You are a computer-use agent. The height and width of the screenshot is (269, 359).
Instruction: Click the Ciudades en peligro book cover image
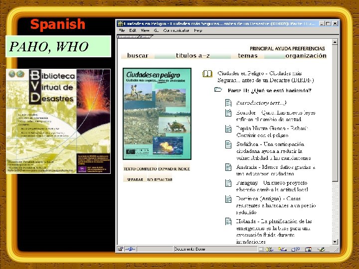(157, 114)
